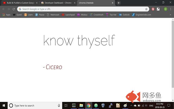
Task: Open the Top Hat bookmark
Action: [111, 15]
